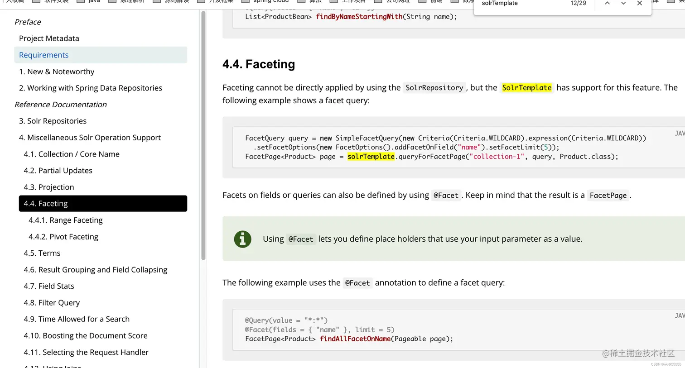Click @Facet code term in annotation sentence
Viewport: 685px width, 368px height.
[x=357, y=283]
